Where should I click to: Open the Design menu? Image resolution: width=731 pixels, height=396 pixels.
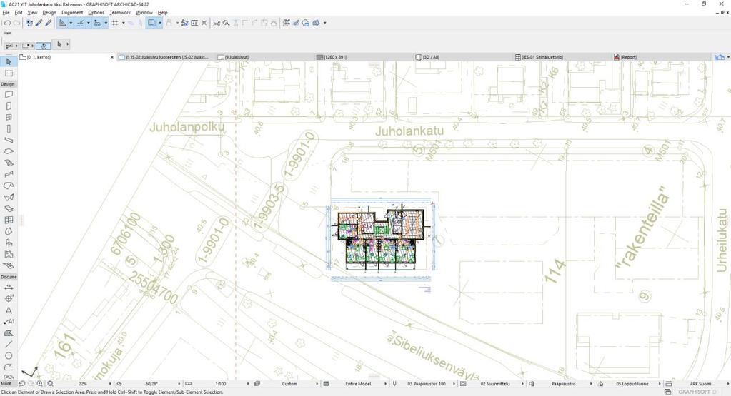(49, 13)
